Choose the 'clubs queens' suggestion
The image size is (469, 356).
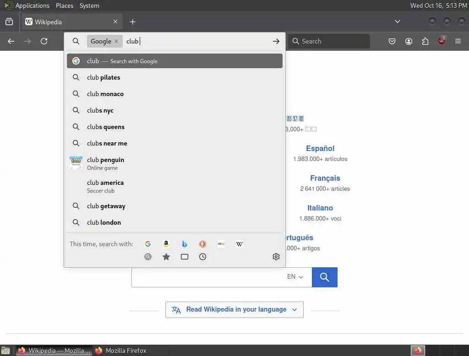(175, 127)
